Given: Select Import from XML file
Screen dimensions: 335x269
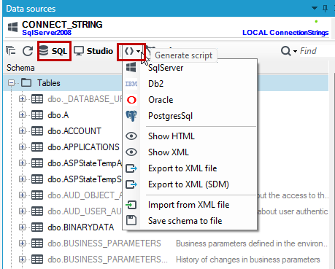Looking at the screenshot, I should (190, 205).
